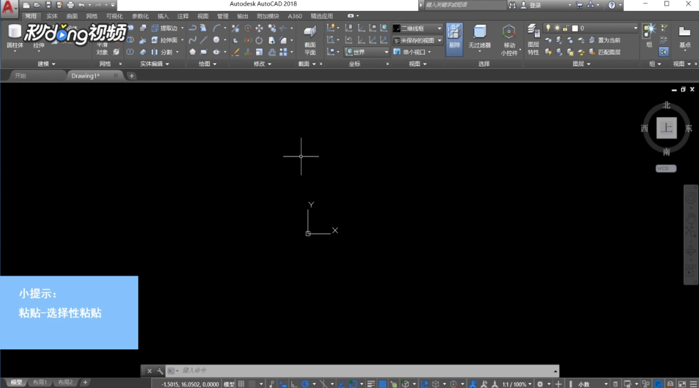Select the Section Plane (截面平面) tool
The width and height of the screenshot is (699, 388).
click(310, 40)
